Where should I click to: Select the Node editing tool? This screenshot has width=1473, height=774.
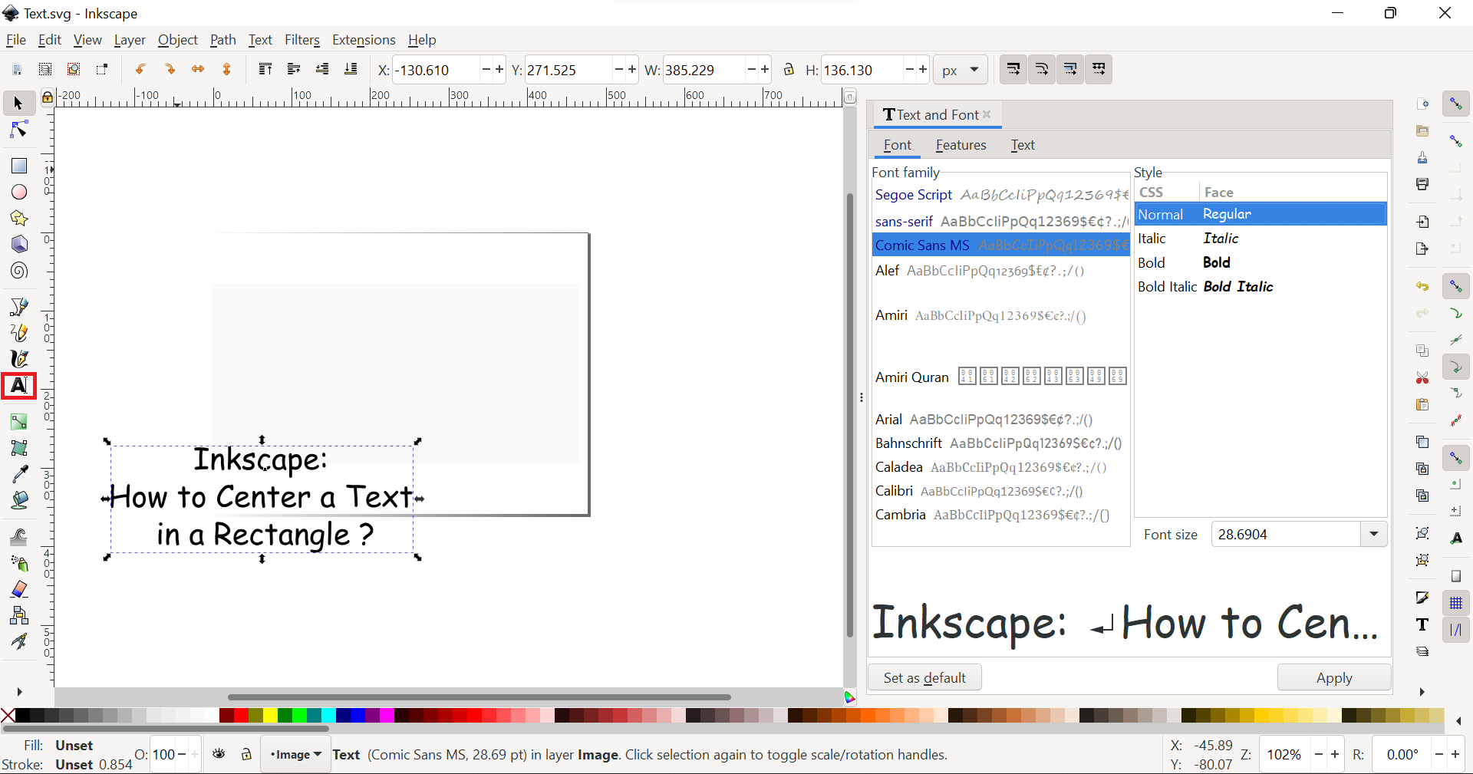[18, 130]
